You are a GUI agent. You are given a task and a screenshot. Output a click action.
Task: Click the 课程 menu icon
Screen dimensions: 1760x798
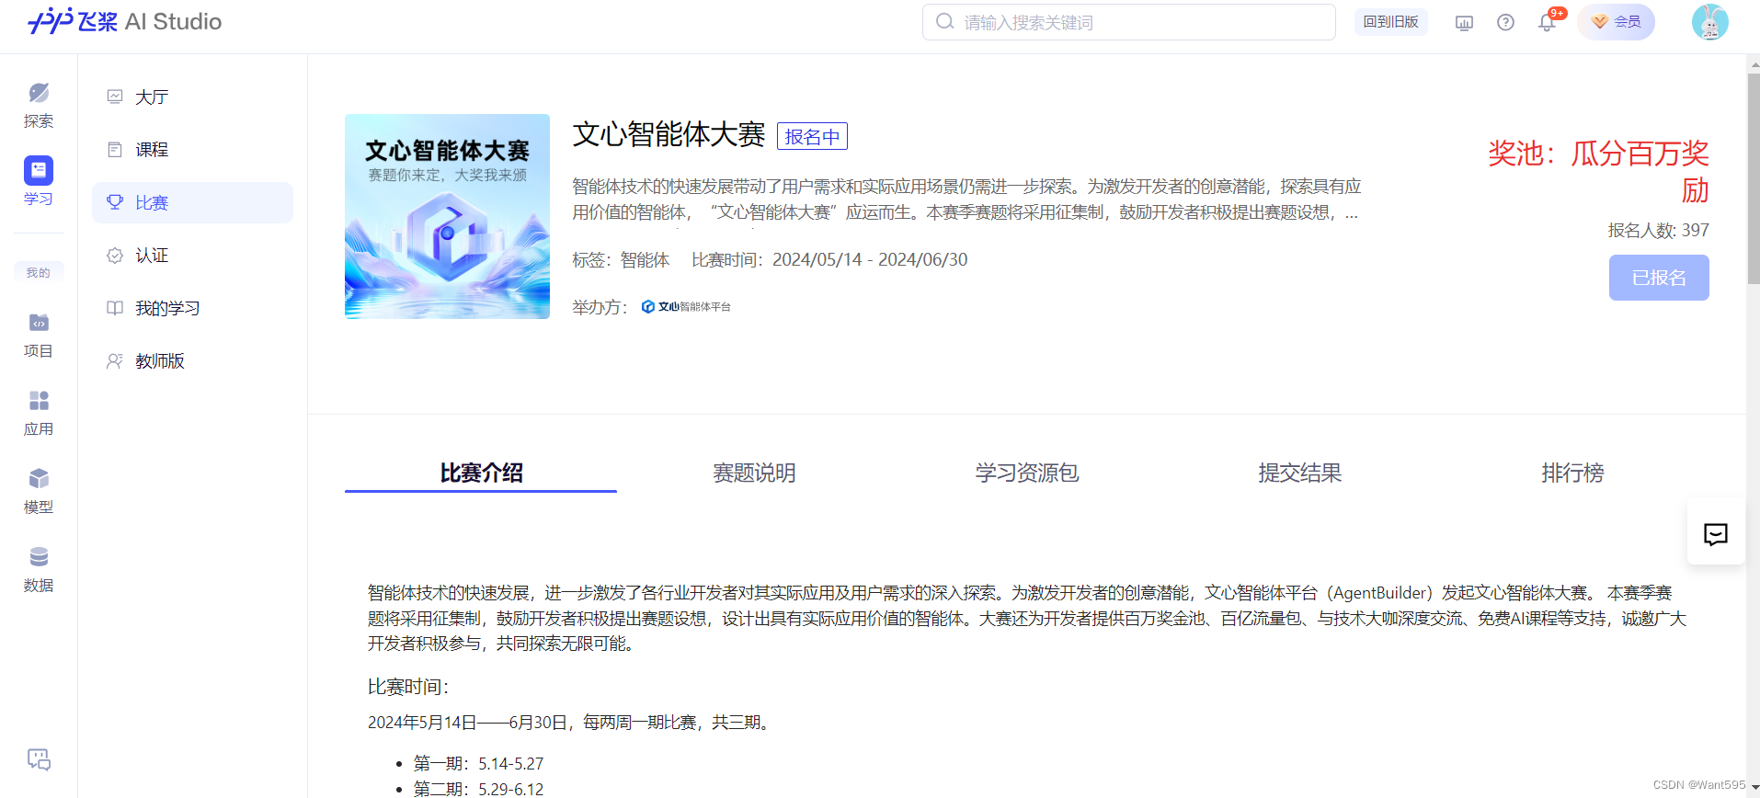115,149
